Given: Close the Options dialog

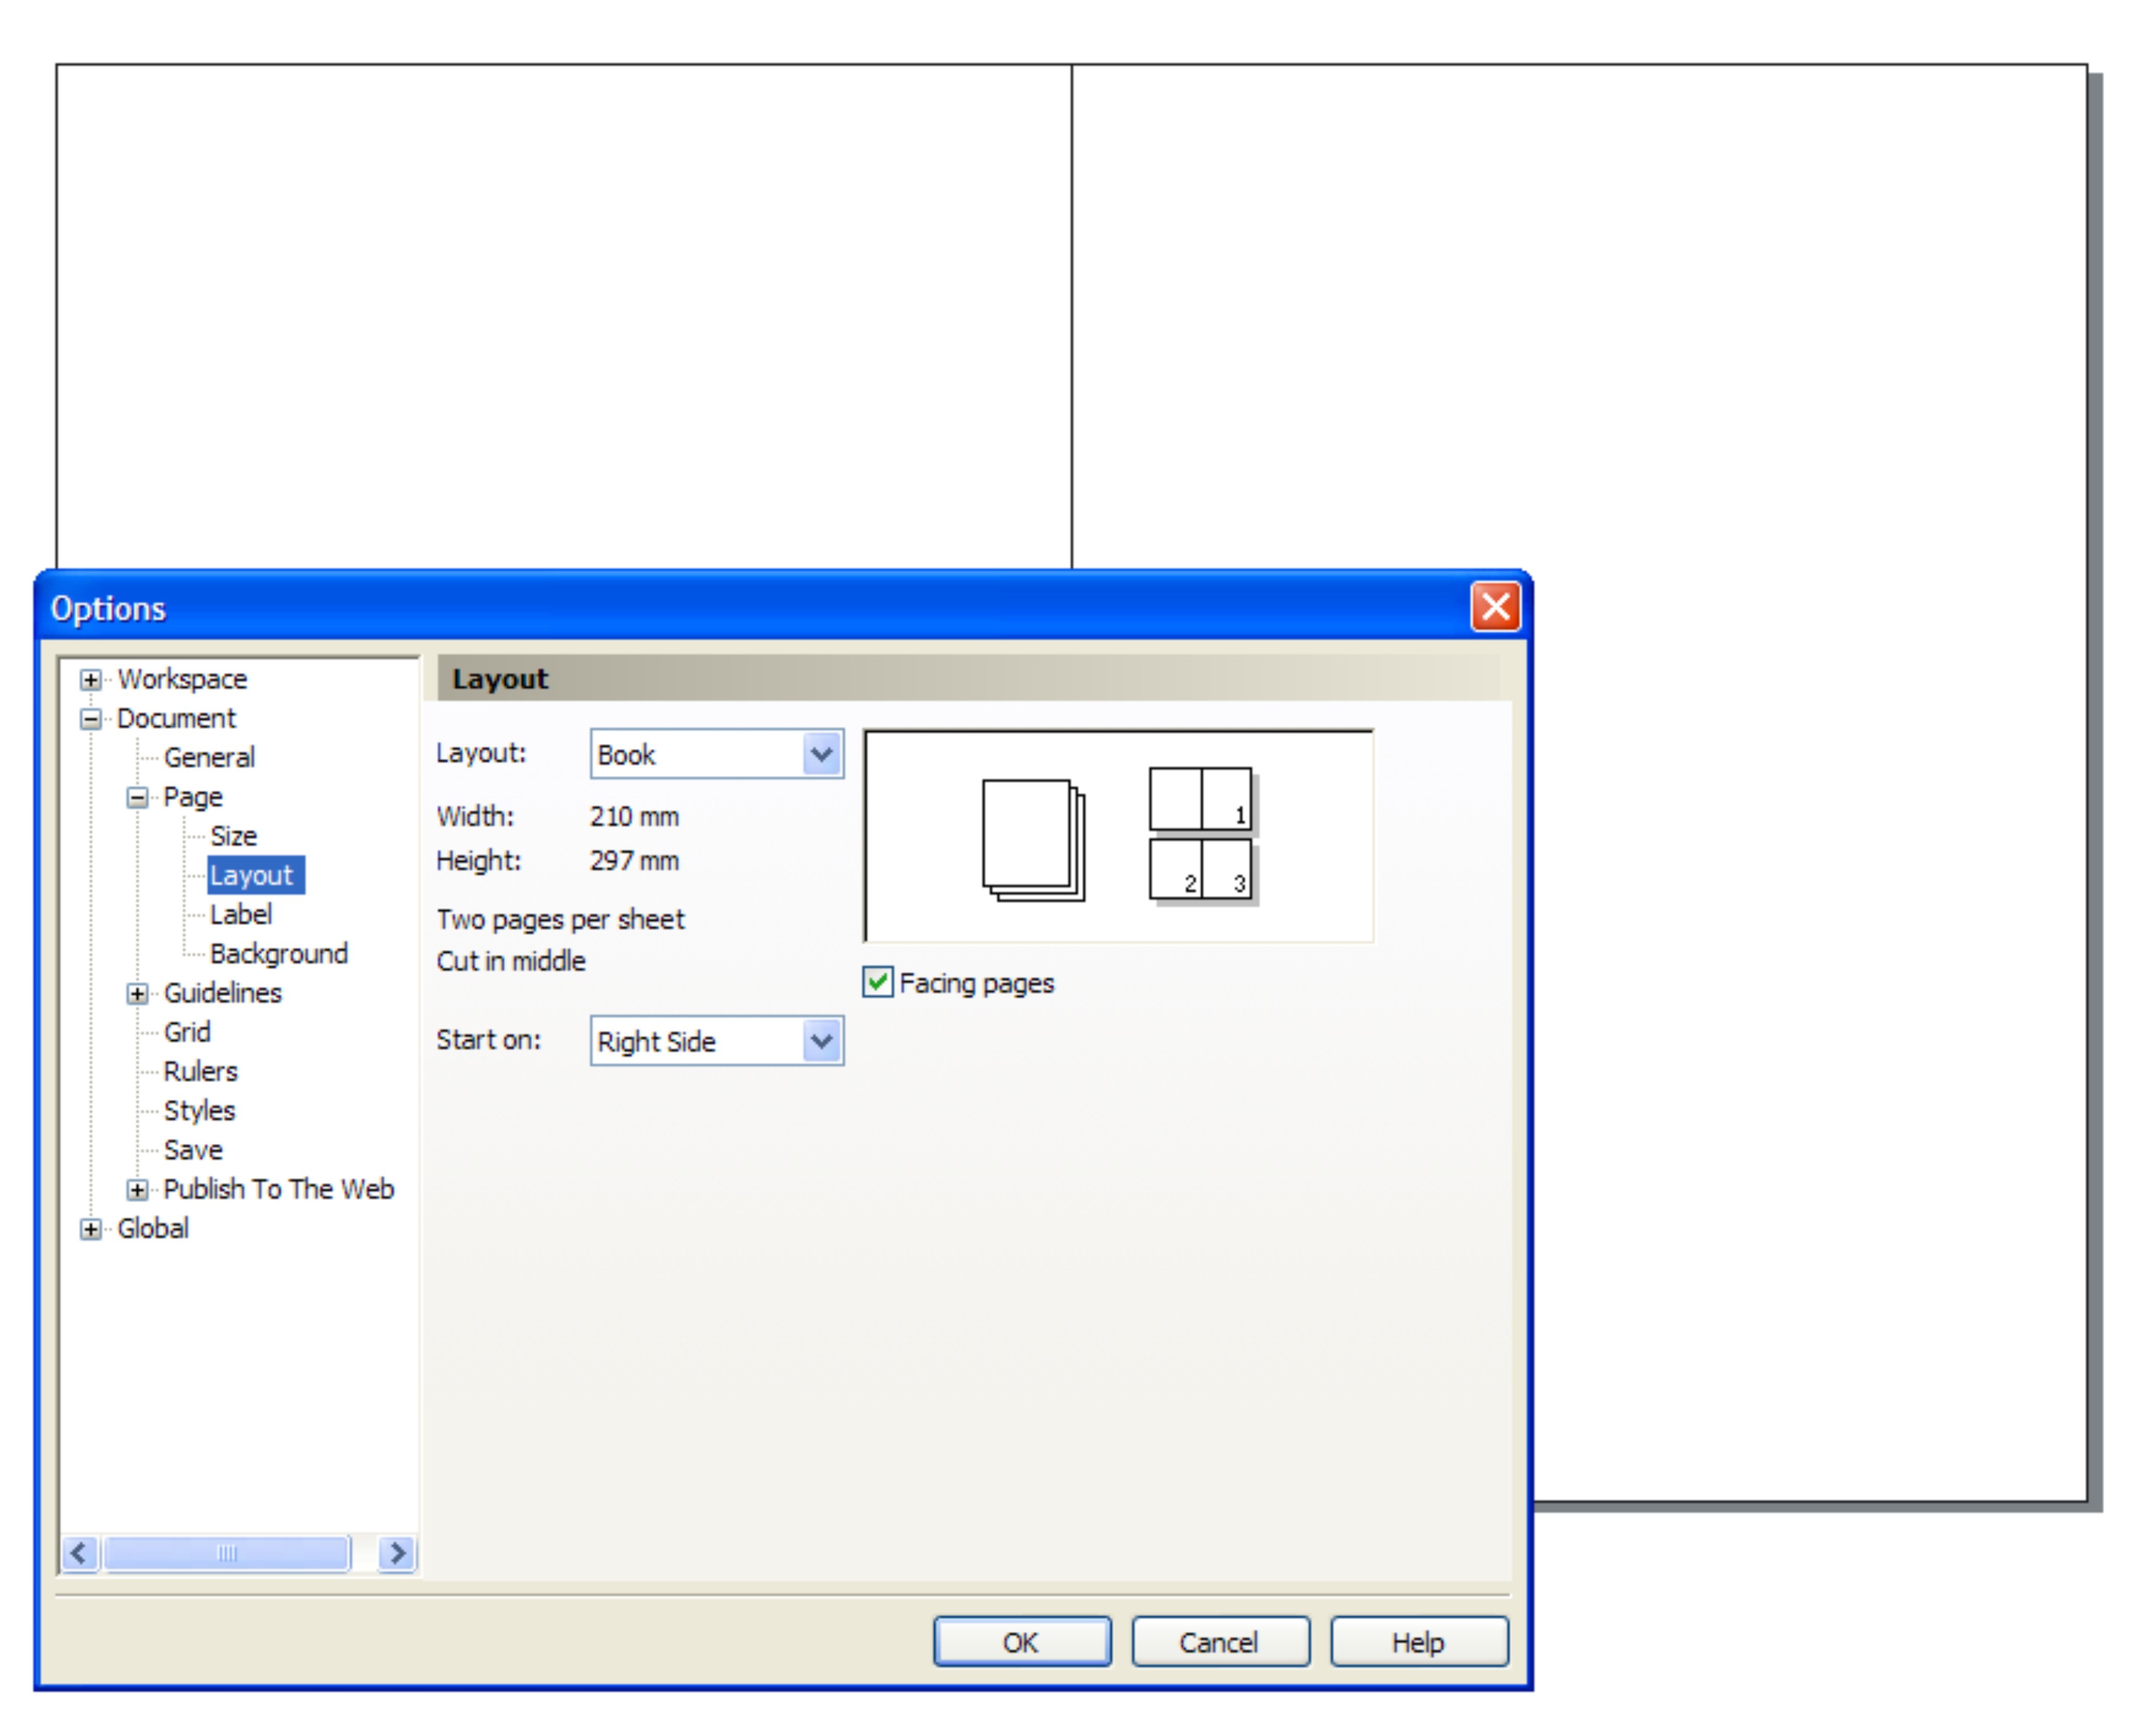Looking at the screenshot, I should 1495,607.
